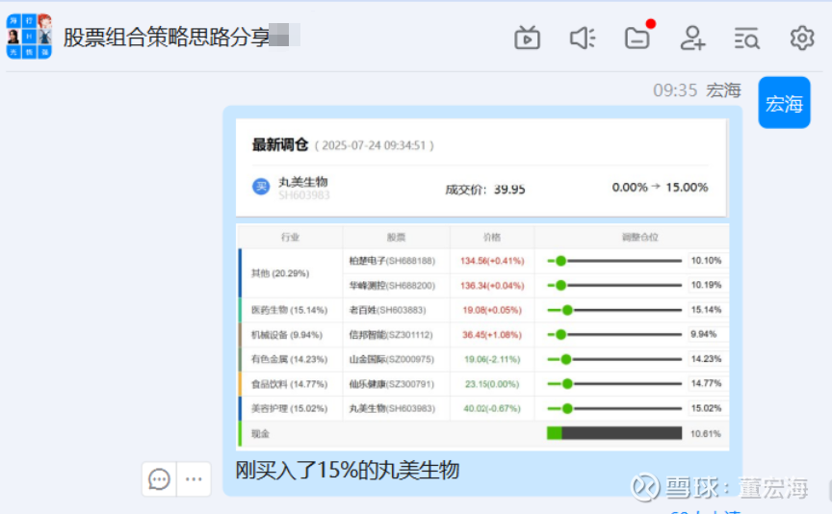Click the 14.23% position value field
Image resolution: width=832 pixels, height=514 pixels.
coord(707,359)
